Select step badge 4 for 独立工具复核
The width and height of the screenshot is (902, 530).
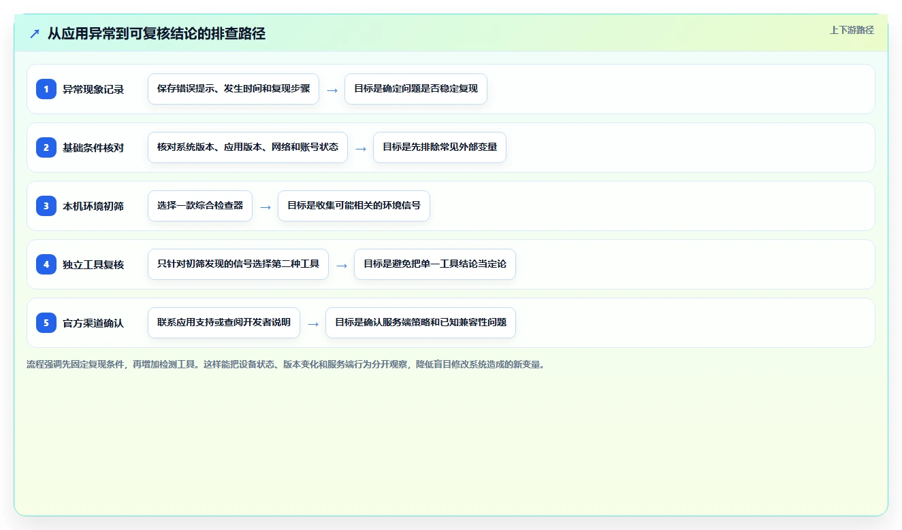click(46, 264)
